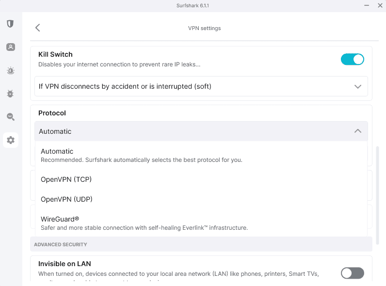Click the VPN settings page title

pos(204,28)
